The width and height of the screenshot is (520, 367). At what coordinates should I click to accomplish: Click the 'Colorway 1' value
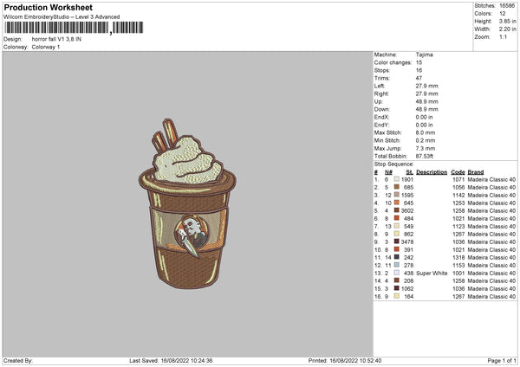[x=46, y=47]
